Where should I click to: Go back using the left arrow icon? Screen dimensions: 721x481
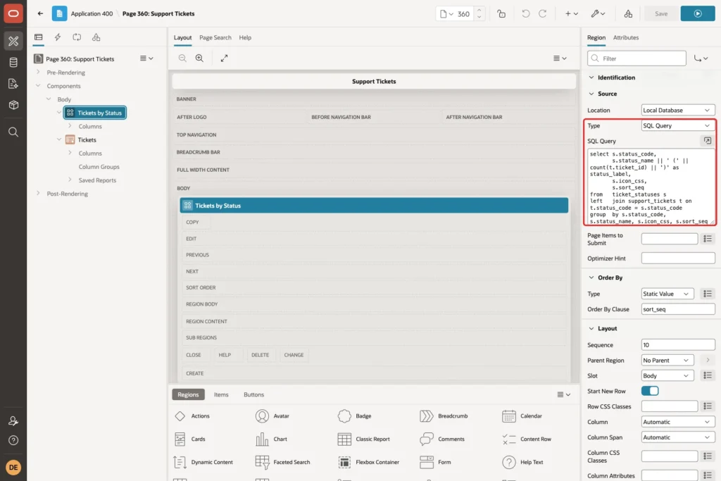tap(40, 14)
